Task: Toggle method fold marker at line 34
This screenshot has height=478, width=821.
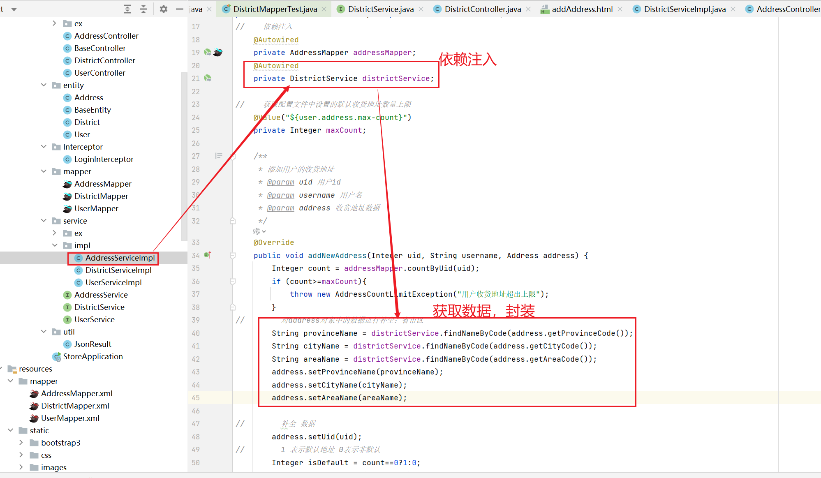Action: 233,255
